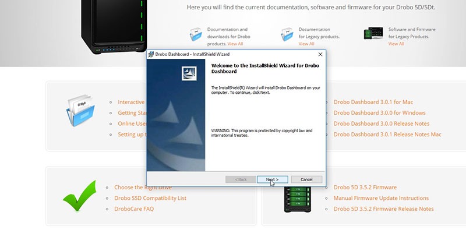Screen dimensions: 466x233
Task: Open the DroboCare FAQ link
Action: coord(134,209)
